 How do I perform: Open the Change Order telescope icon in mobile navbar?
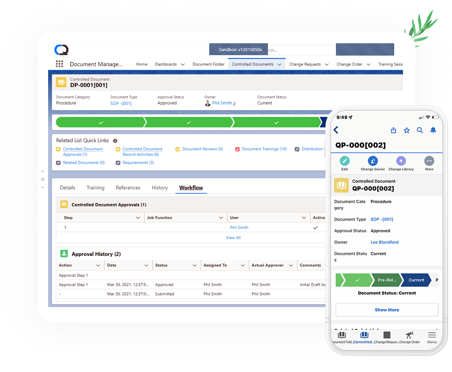click(410, 336)
